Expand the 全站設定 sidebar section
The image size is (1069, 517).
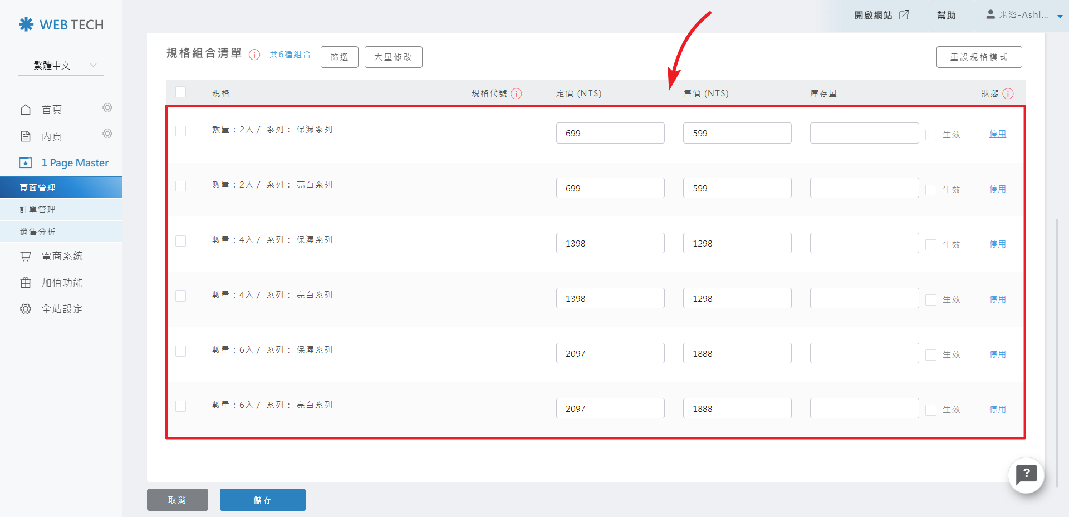tap(61, 309)
